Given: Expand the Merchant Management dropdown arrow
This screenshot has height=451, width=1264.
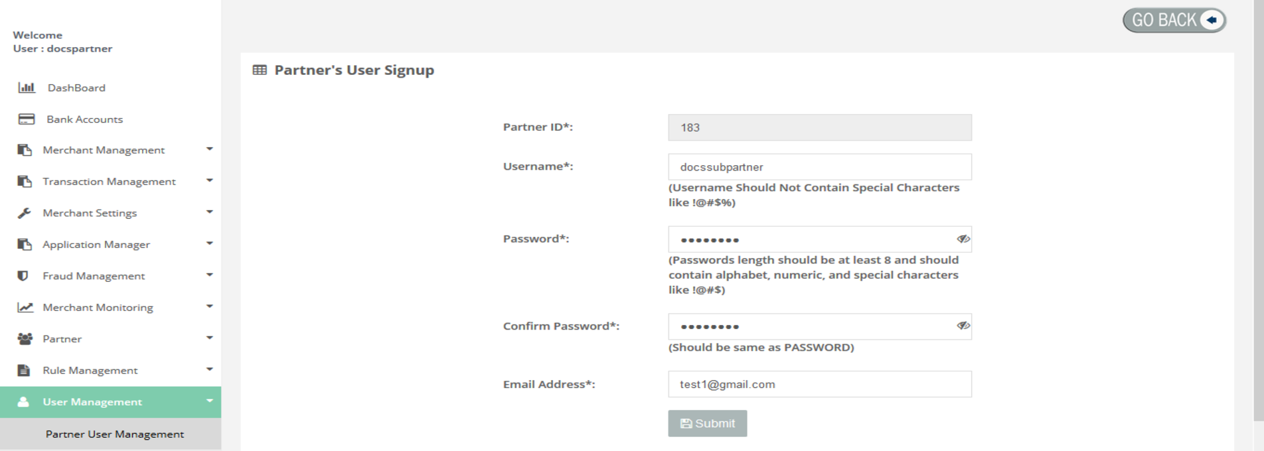Looking at the screenshot, I should 209,149.
